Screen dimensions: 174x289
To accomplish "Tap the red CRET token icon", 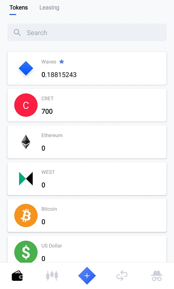I will 26,105.
